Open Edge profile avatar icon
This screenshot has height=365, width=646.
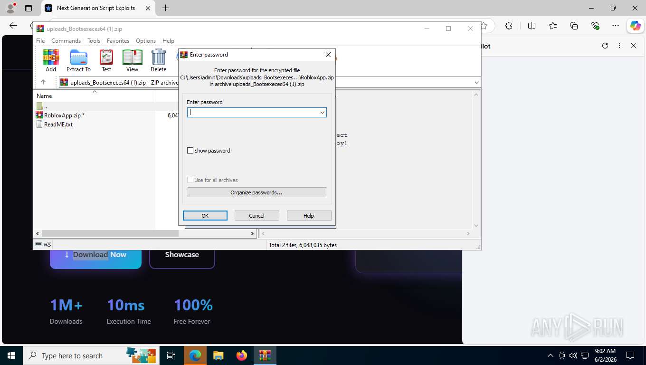(x=10, y=8)
